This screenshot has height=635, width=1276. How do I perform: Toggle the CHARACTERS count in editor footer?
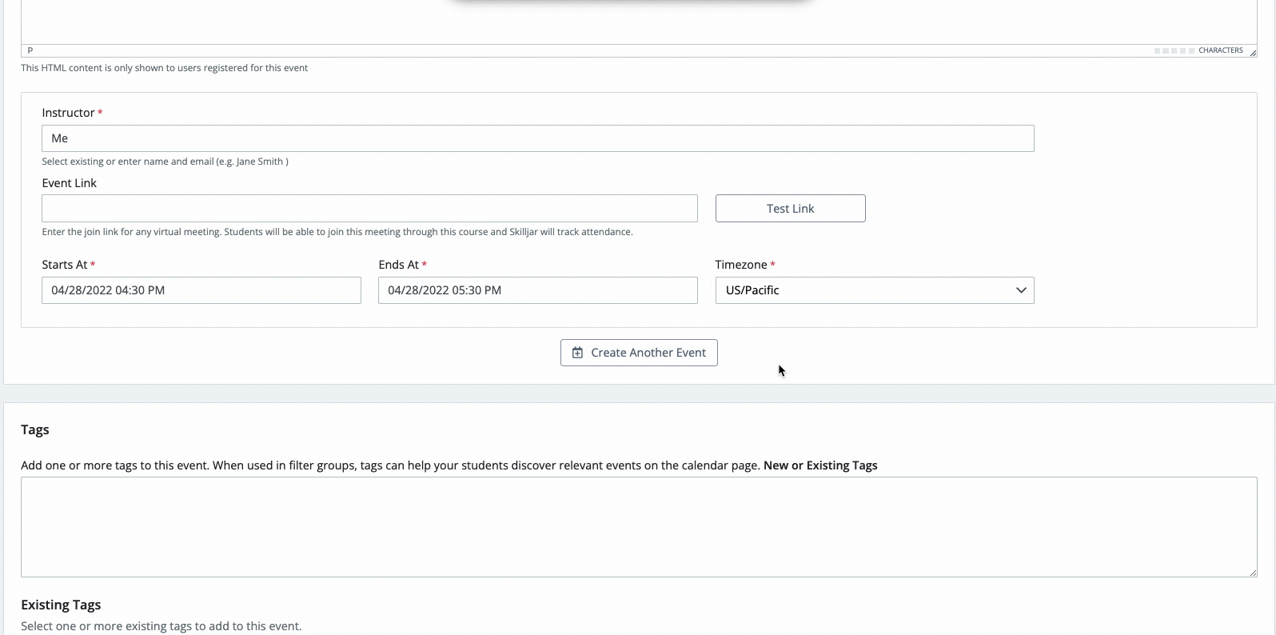[x=1220, y=50]
